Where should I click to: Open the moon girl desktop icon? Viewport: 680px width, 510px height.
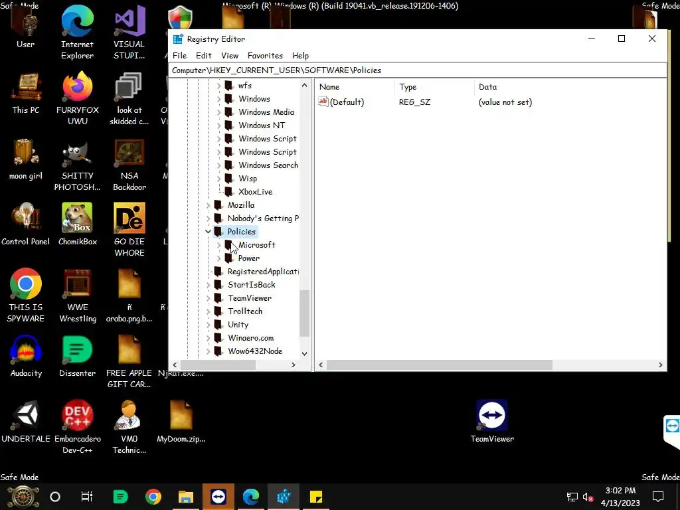coord(26,159)
